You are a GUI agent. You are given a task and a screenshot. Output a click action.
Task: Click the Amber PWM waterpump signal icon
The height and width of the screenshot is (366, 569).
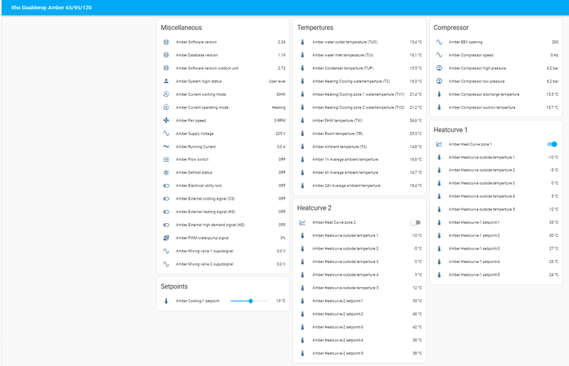tap(166, 238)
